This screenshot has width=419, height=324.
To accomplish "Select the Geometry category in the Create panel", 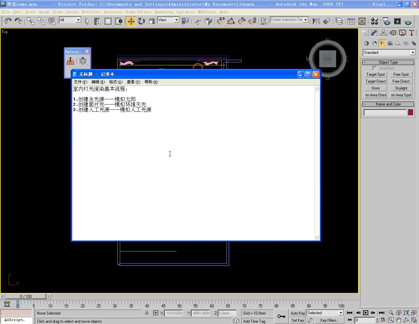I will (366, 43).
